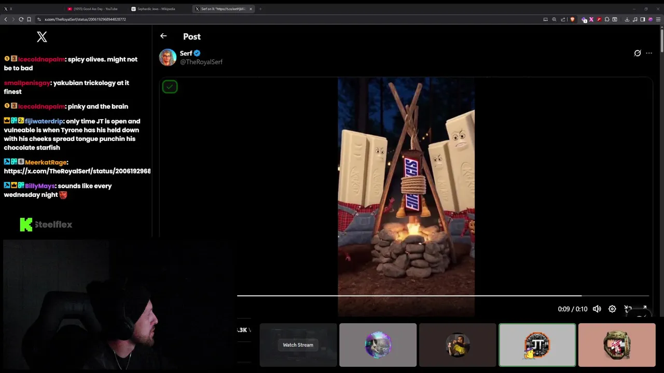Open the extensions puzzle icon
This screenshot has height=373, width=664.
pyautogui.click(x=607, y=19)
